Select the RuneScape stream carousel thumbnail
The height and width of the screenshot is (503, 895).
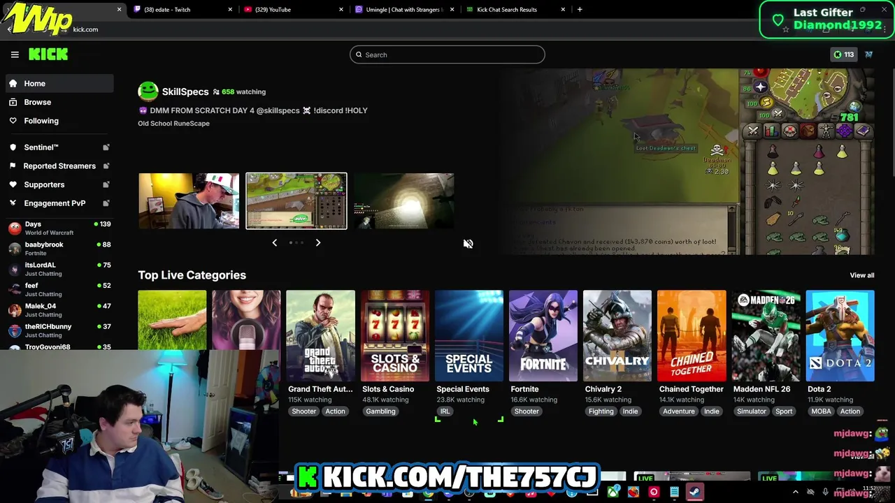click(x=296, y=201)
